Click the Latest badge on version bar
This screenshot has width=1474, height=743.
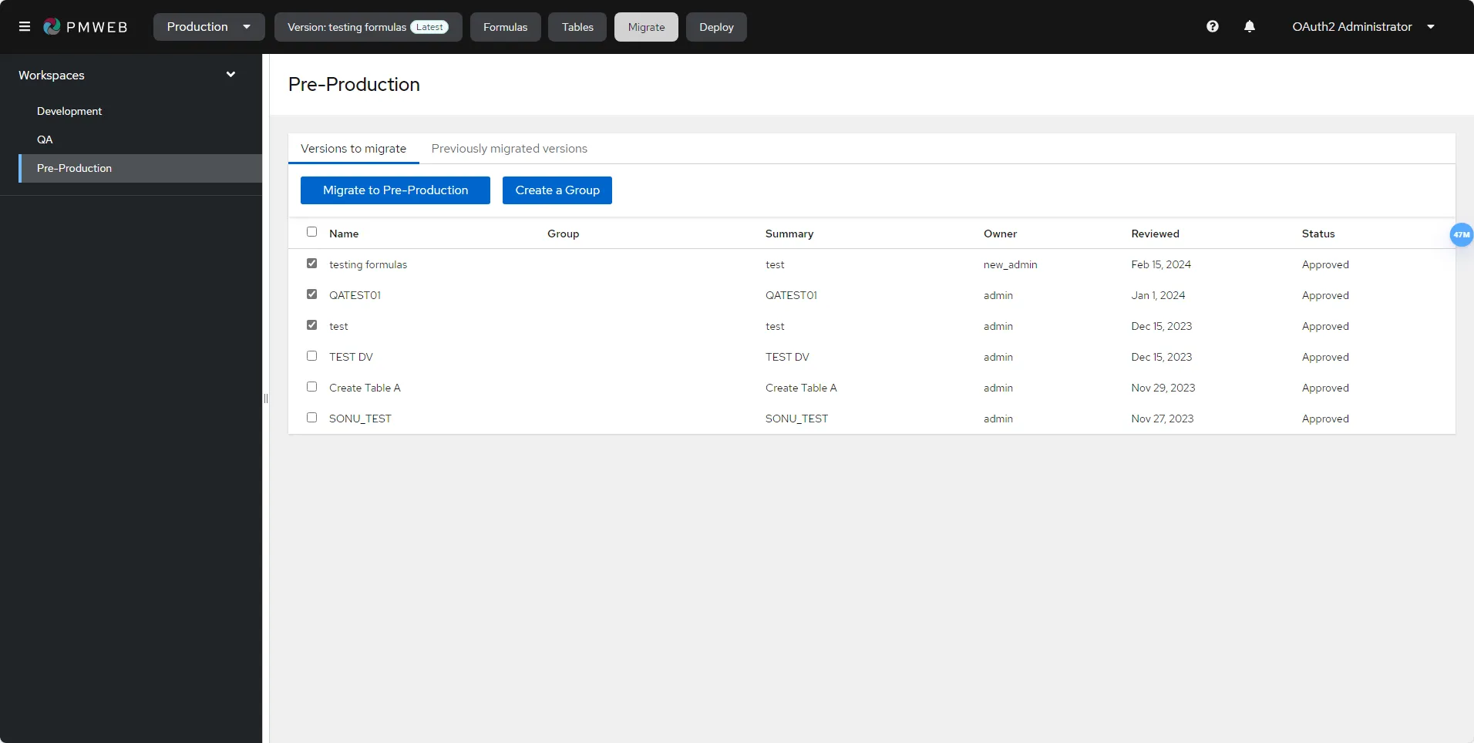pyautogui.click(x=429, y=26)
